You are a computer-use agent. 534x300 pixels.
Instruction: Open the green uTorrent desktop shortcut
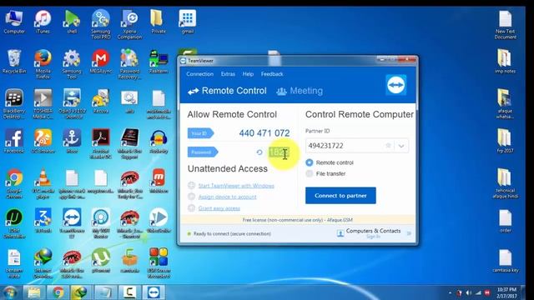[x=101, y=261]
